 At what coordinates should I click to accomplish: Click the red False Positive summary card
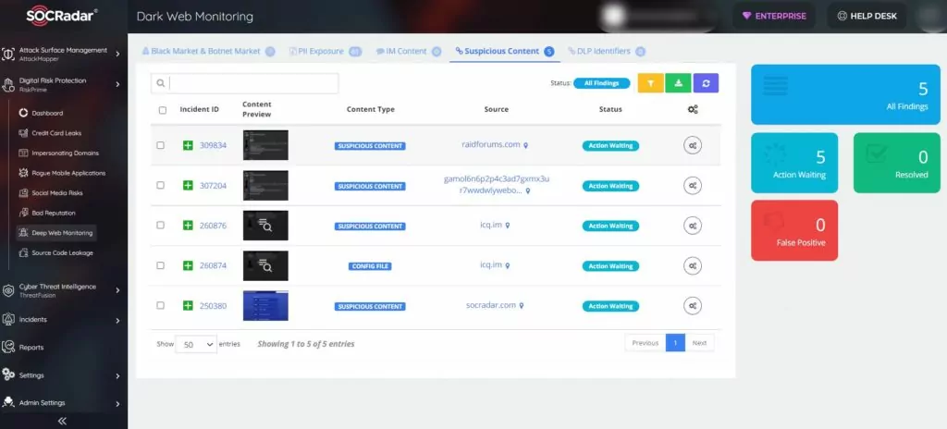click(x=794, y=230)
